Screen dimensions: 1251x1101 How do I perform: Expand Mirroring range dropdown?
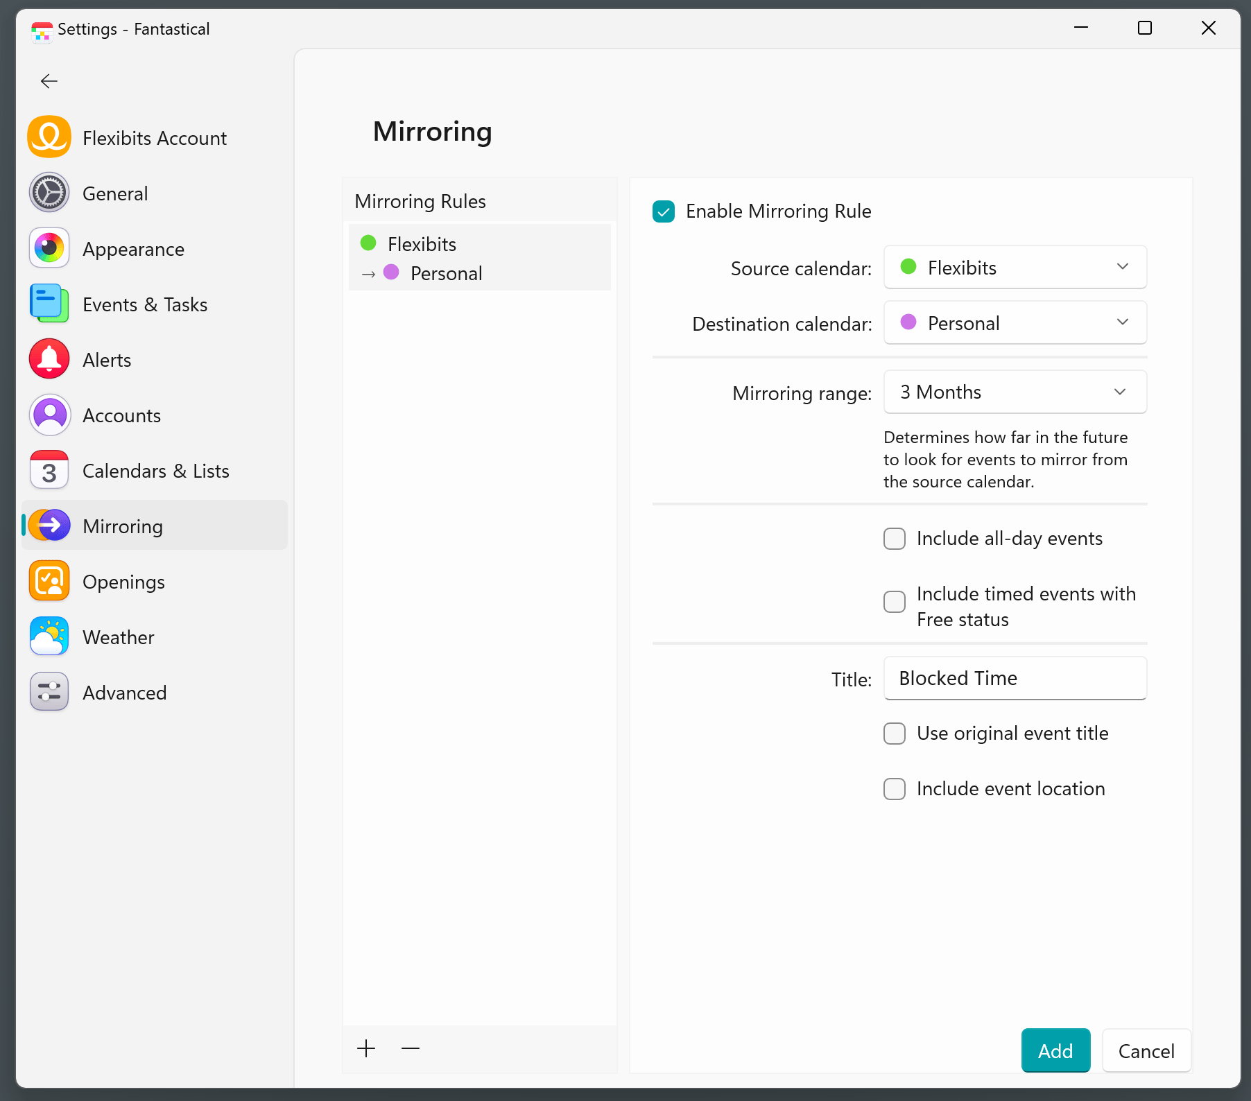point(1015,392)
